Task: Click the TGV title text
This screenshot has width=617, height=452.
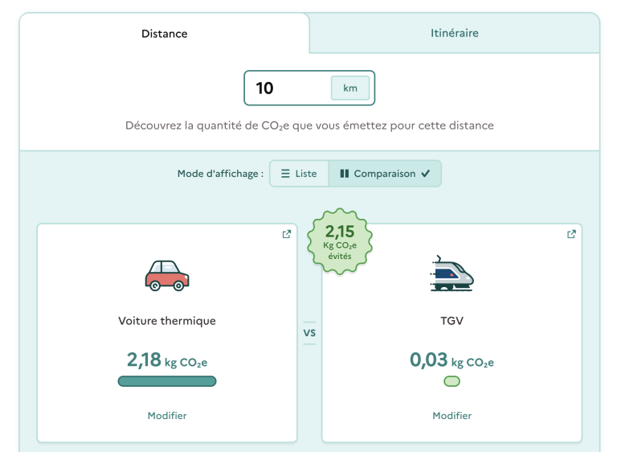Action: pyautogui.click(x=452, y=321)
